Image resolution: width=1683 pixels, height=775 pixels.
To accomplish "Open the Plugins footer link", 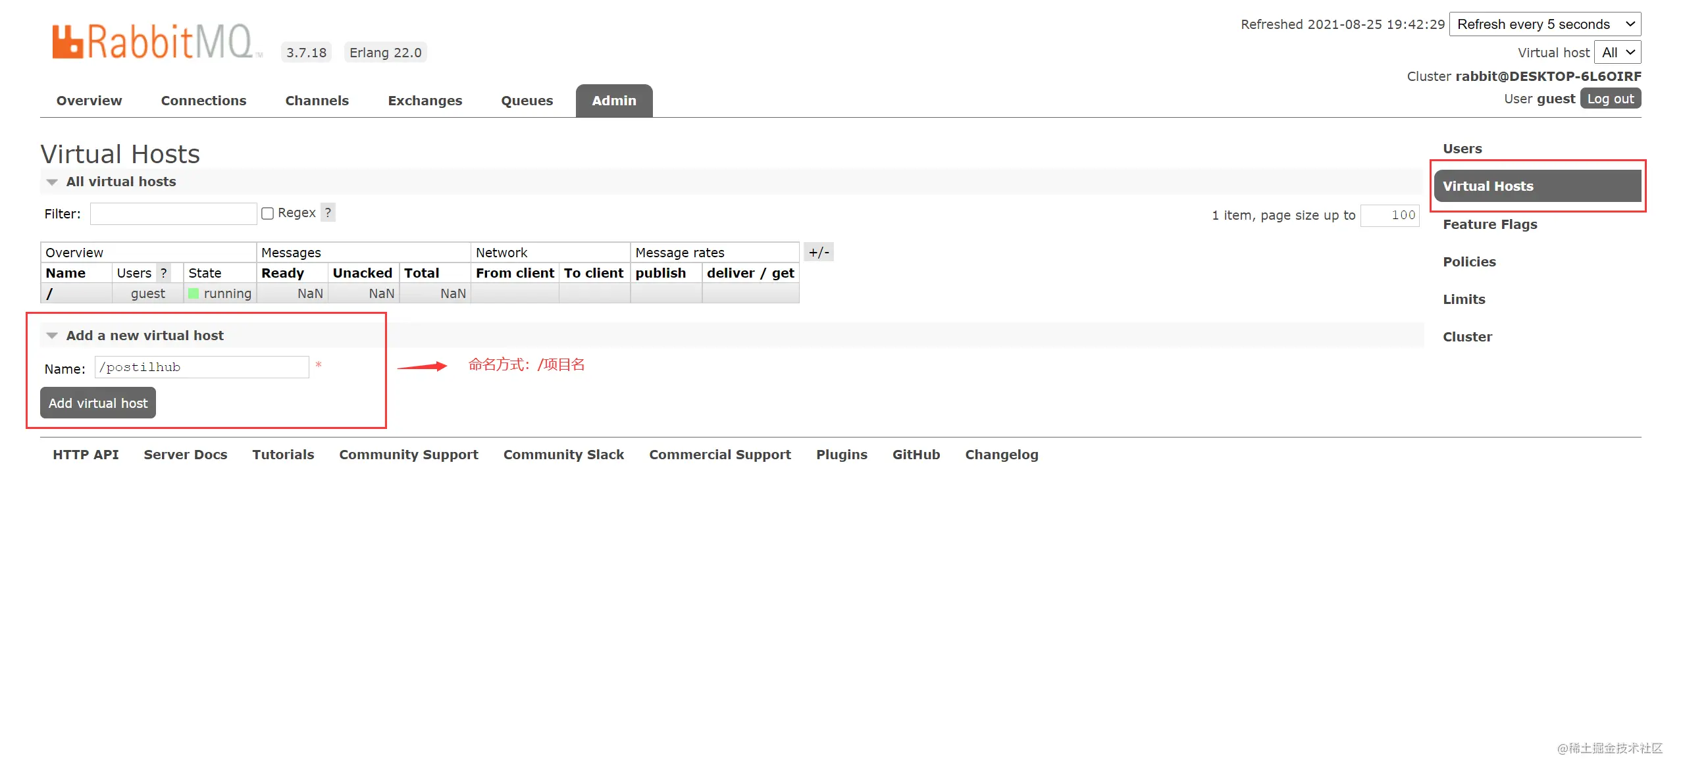I will tap(841, 455).
